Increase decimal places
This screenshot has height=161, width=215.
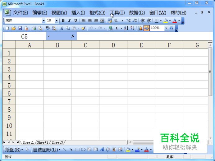click(x=129, y=21)
